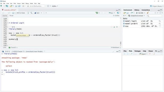Click the Print document icon

coord(23,6)
